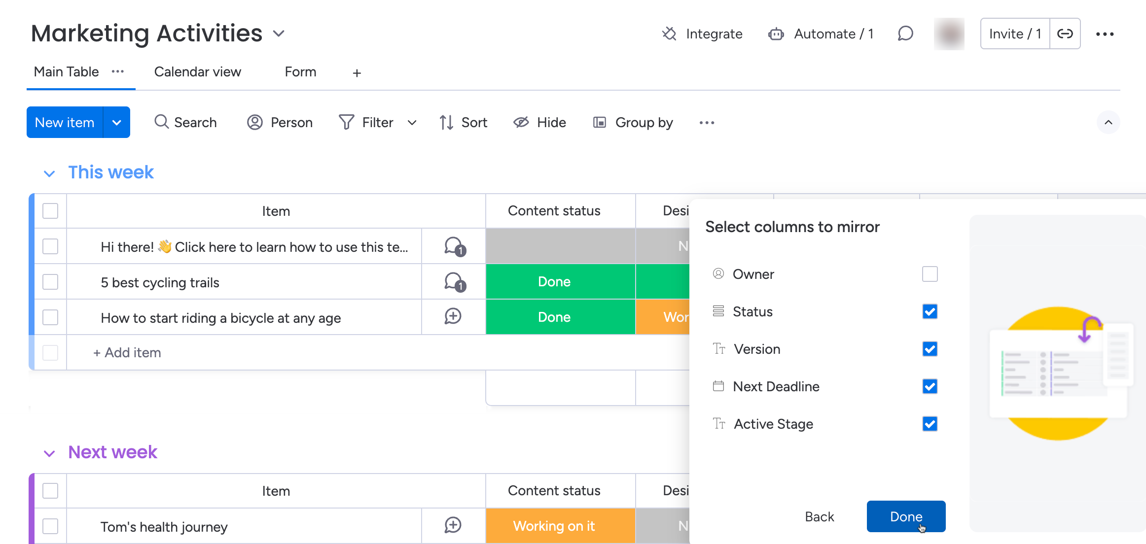
Task: Open the board discussion chat bubble
Action: click(x=905, y=34)
